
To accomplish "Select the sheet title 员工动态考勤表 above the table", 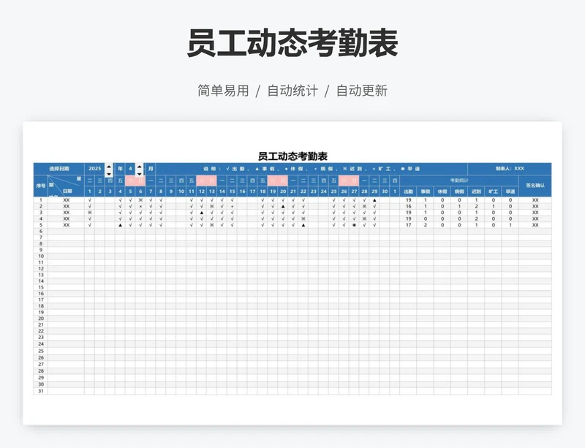I will pyautogui.click(x=292, y=156).
